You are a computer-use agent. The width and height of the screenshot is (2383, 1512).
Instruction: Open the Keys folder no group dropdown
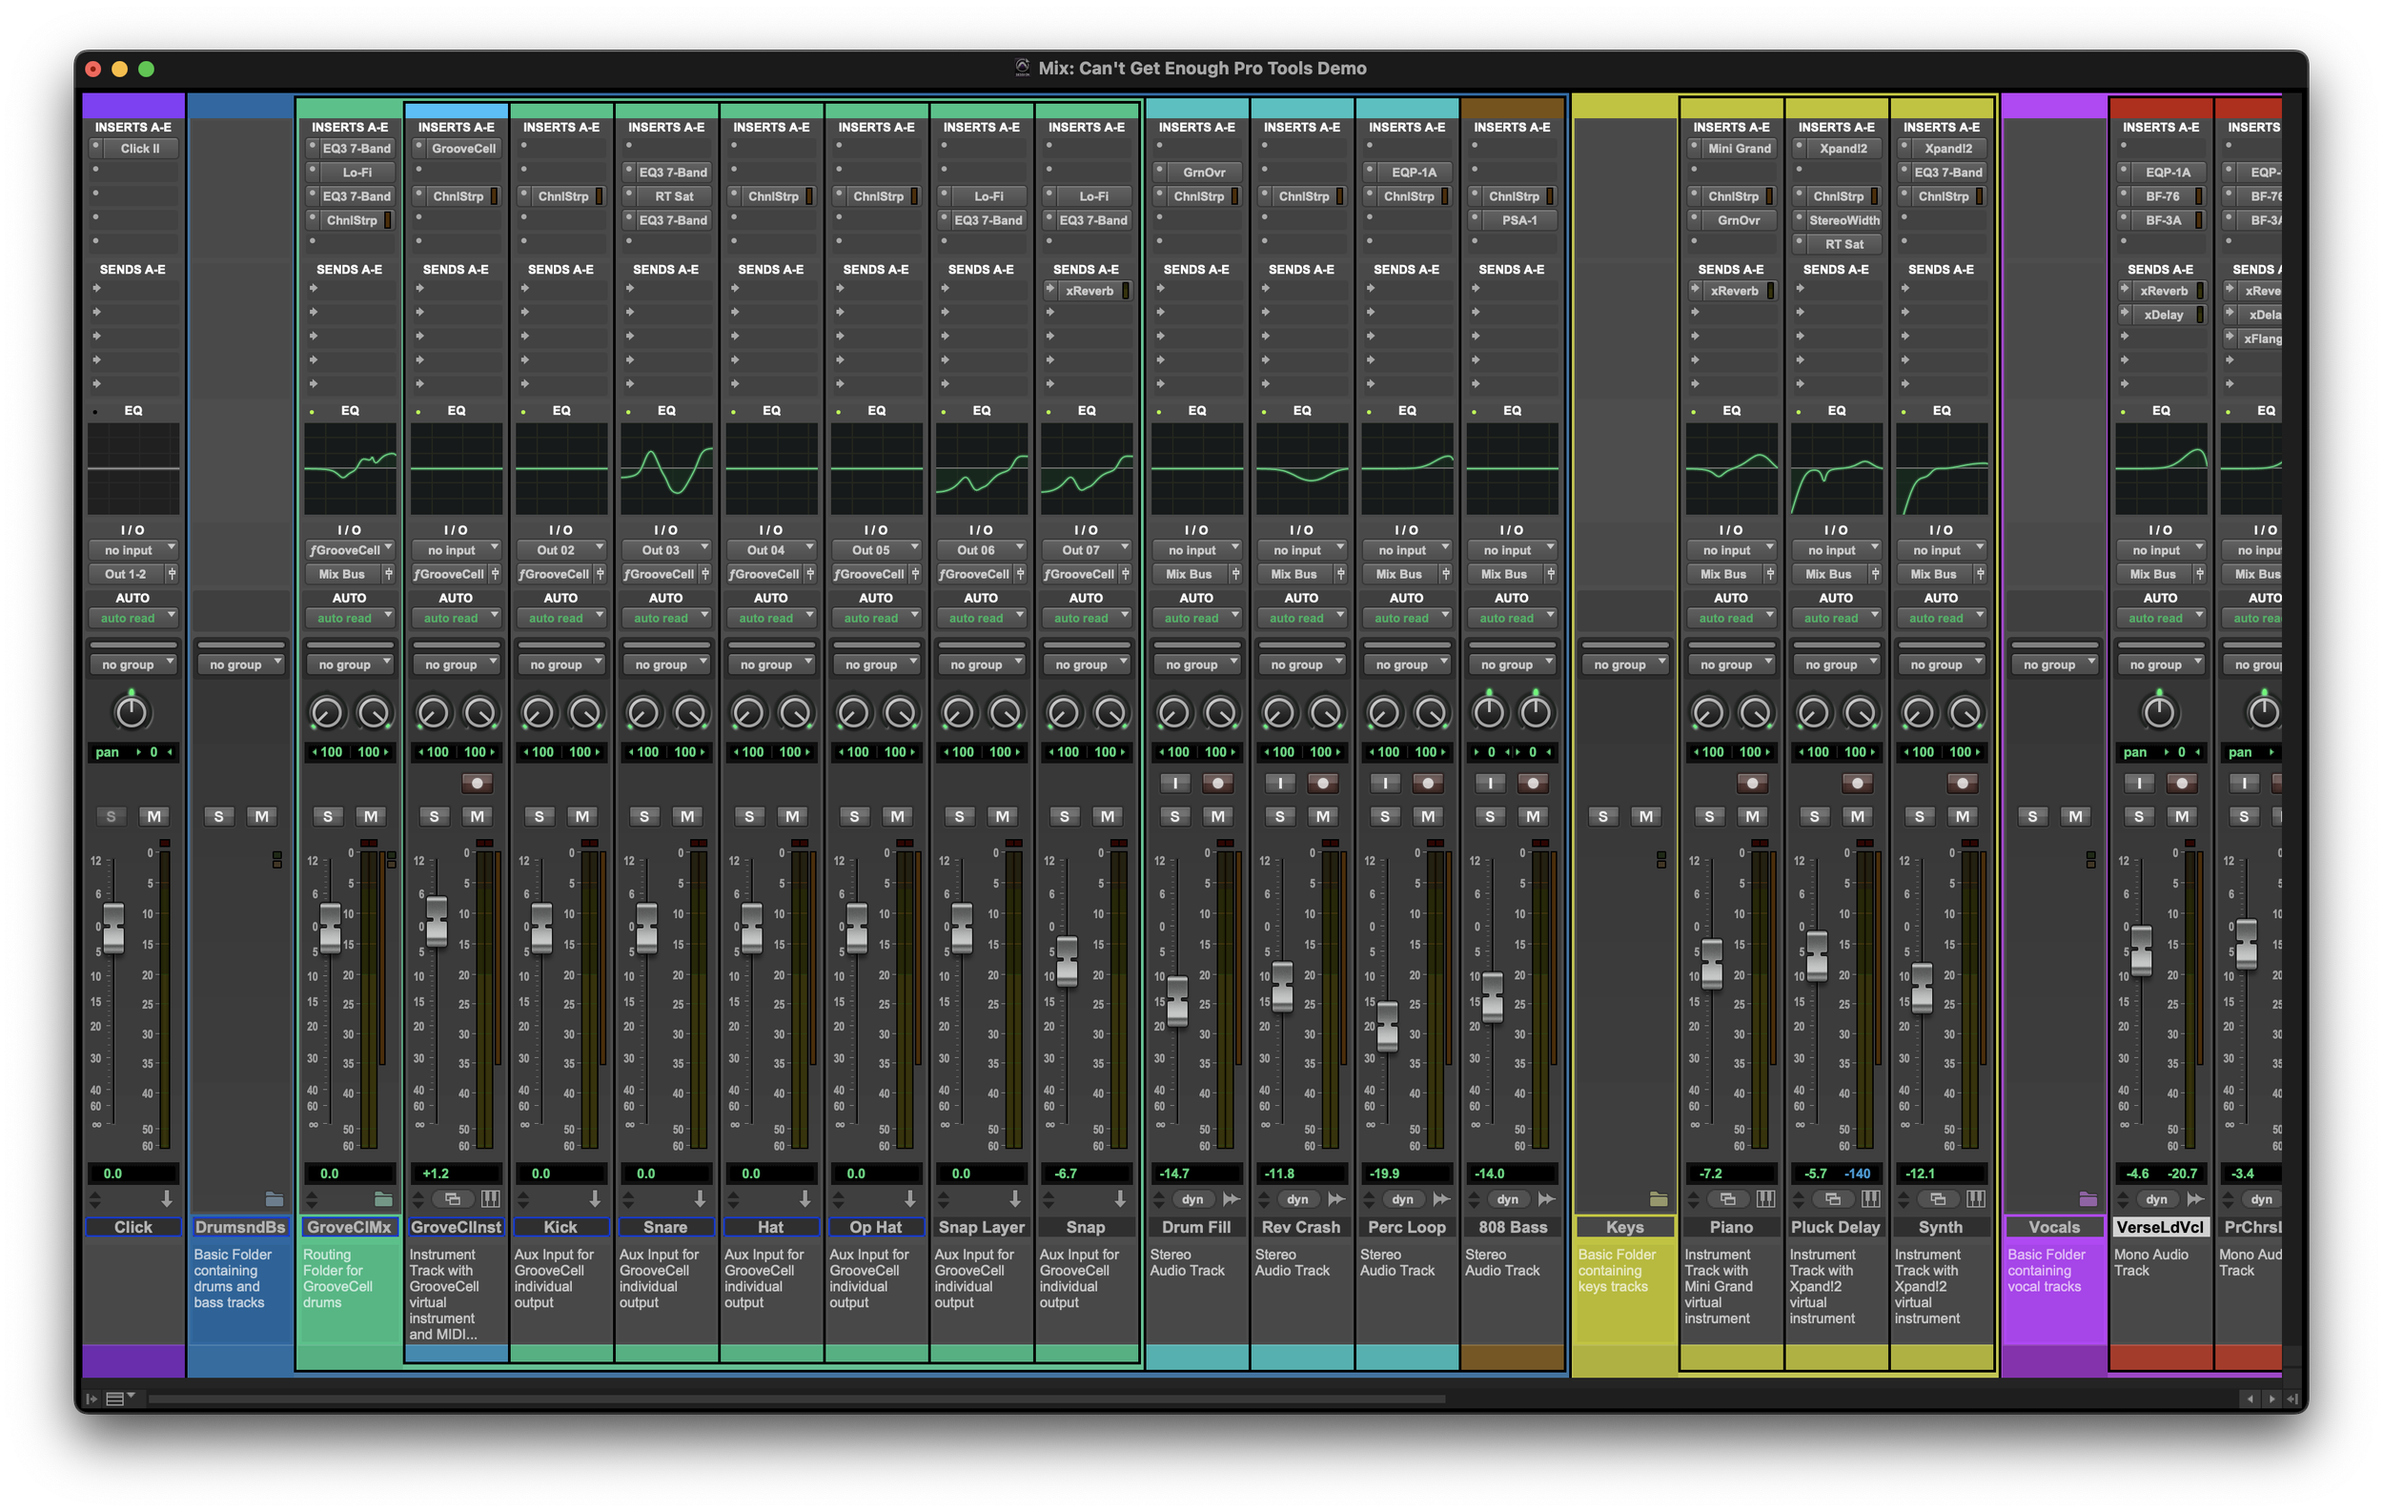(1625, 665)
